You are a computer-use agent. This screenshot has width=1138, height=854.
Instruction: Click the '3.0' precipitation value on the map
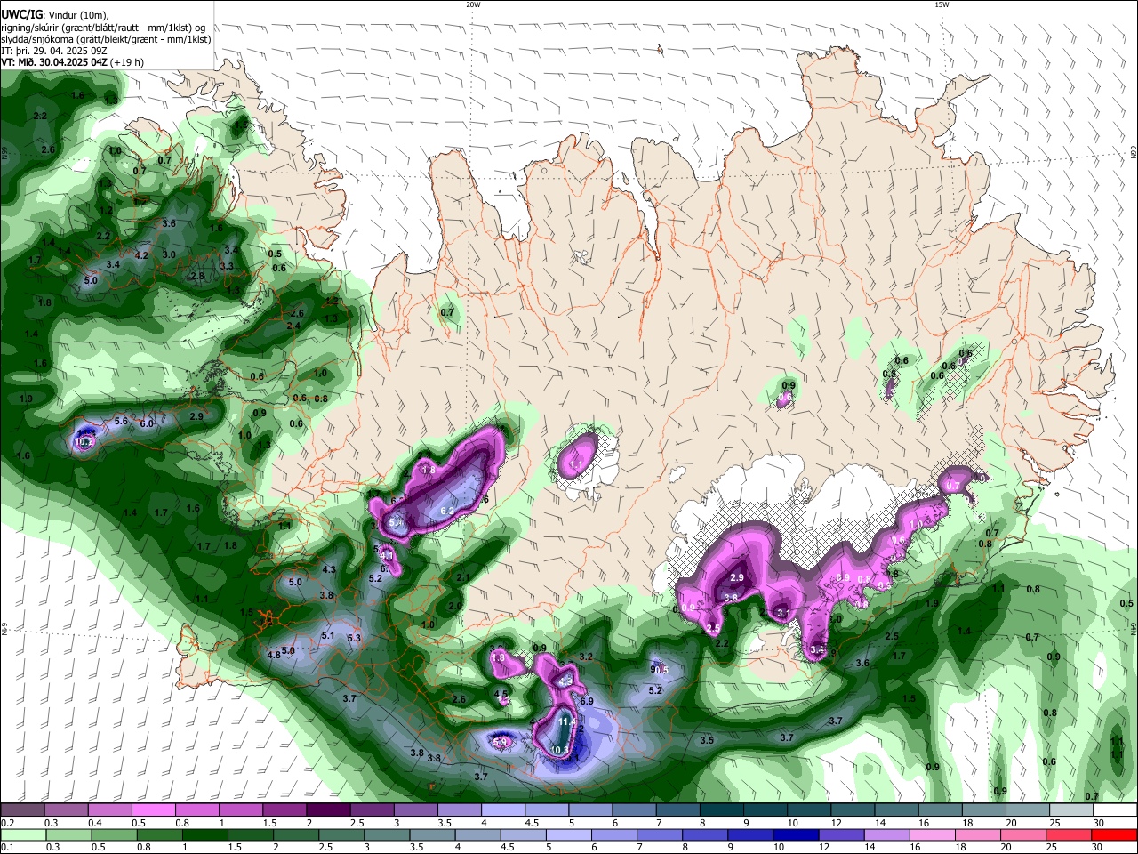click(169, 254)
